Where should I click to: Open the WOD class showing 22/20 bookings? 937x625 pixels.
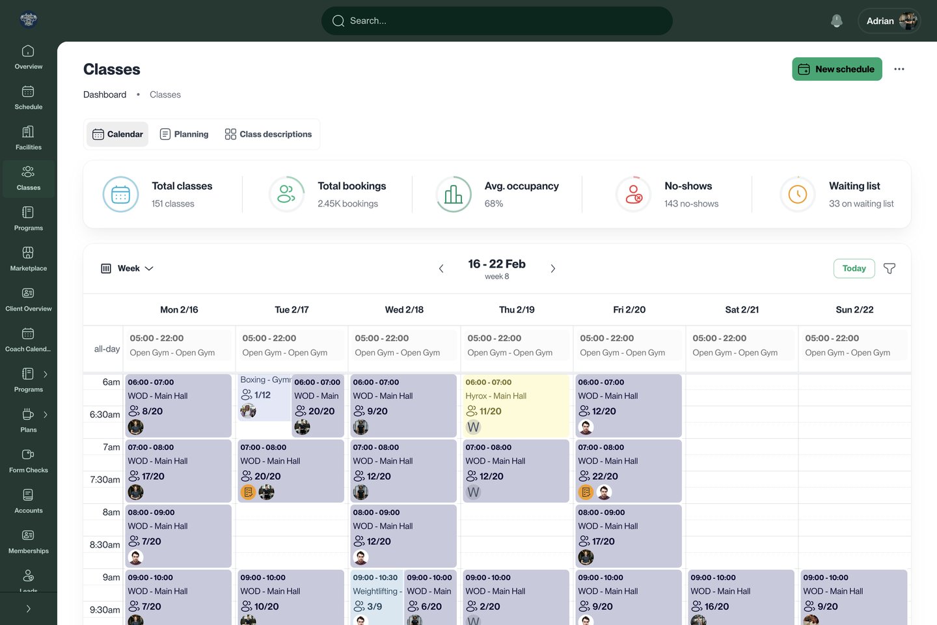(629, 470)
